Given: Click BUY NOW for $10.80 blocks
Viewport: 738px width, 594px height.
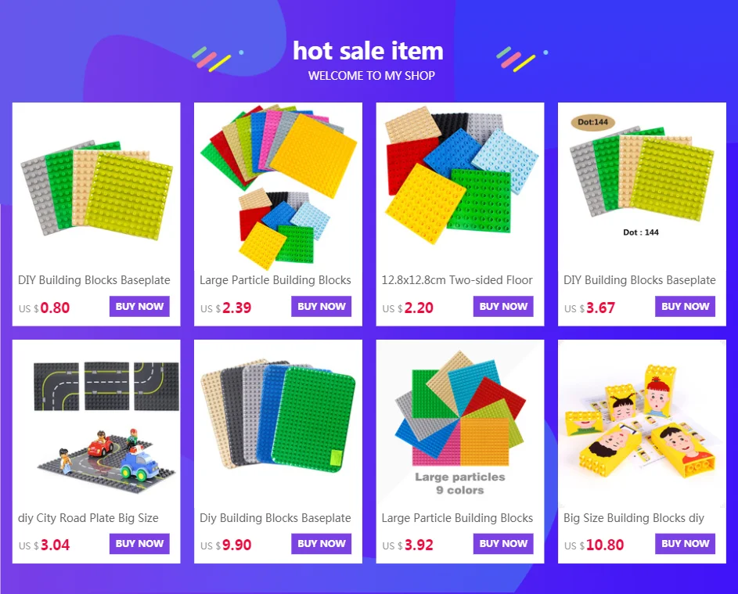Looking at the screenshot, I should [686, 544].
